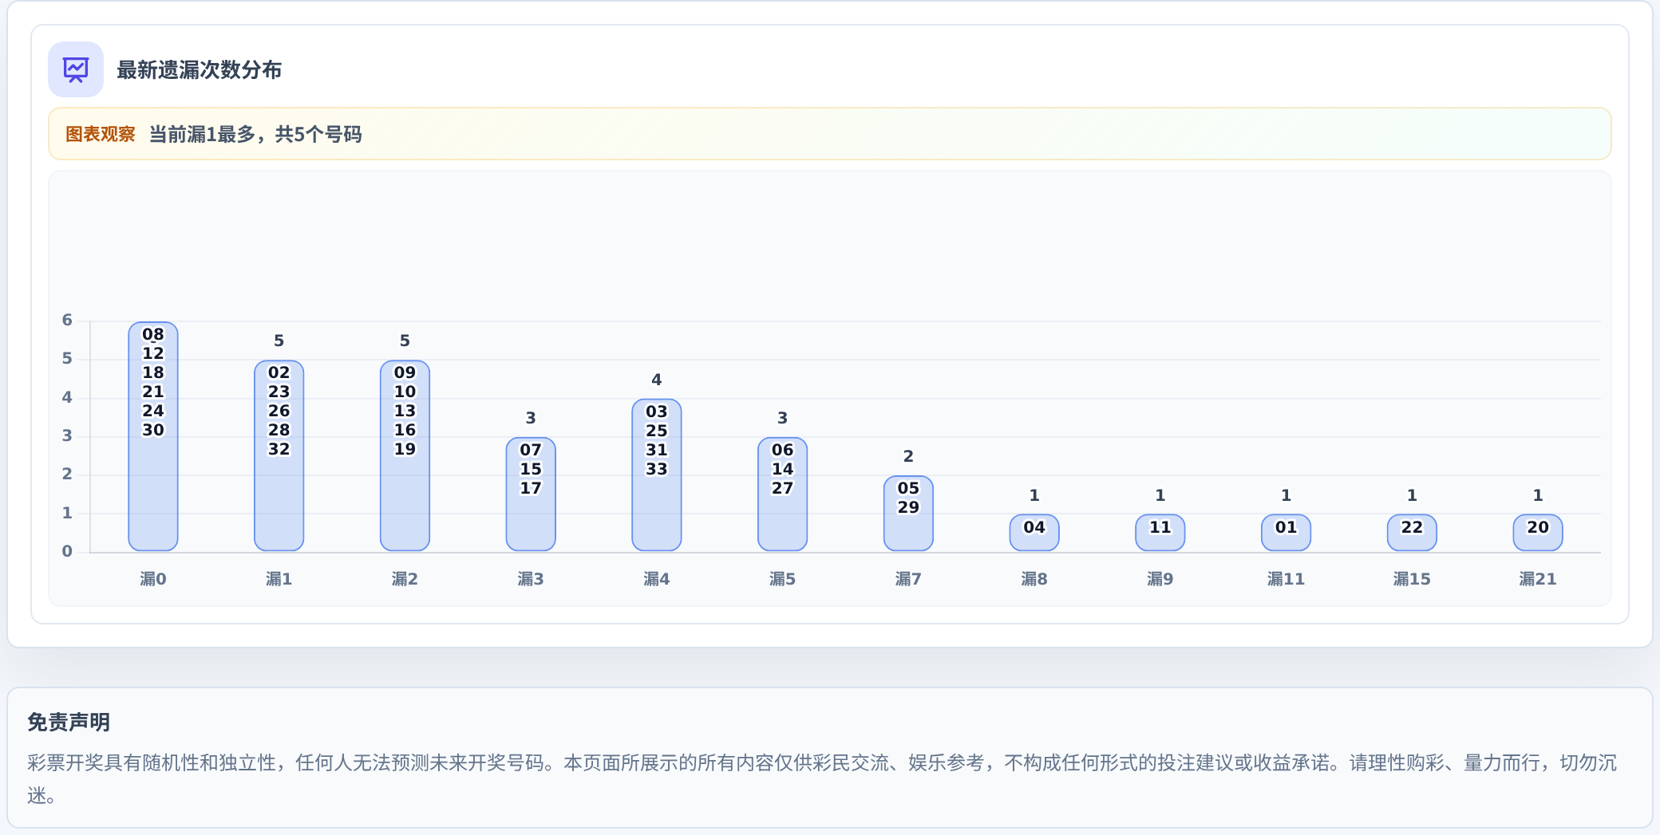The width and height of the screenshot is (1660, 835).
Task: Click the disclaimer paragraph starting 彩票开奖具有随机性
Action: coord(822,779)
